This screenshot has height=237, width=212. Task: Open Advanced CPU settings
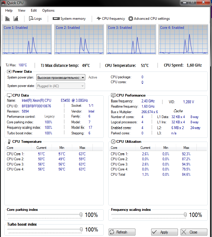(149, 19)
